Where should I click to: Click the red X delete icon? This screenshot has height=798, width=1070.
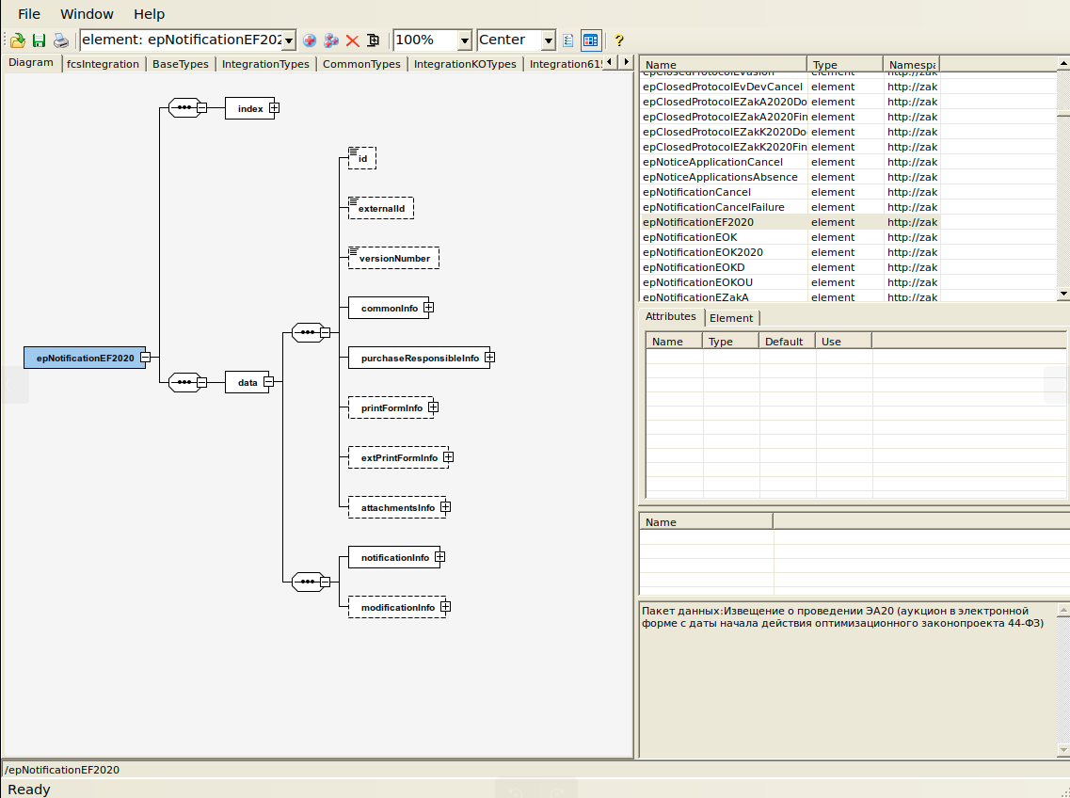tap(353, 40)
